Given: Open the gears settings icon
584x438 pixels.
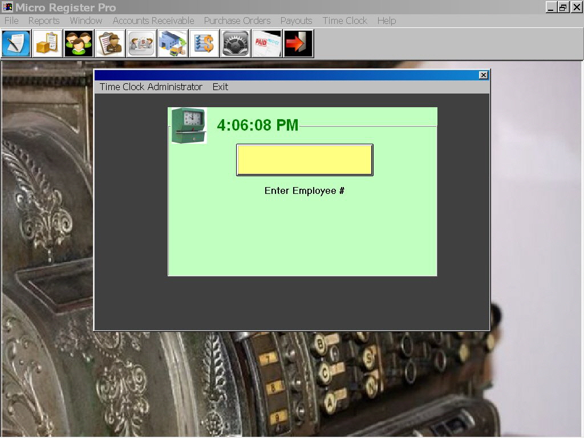Looking at the screenshot, I should 235,43.
